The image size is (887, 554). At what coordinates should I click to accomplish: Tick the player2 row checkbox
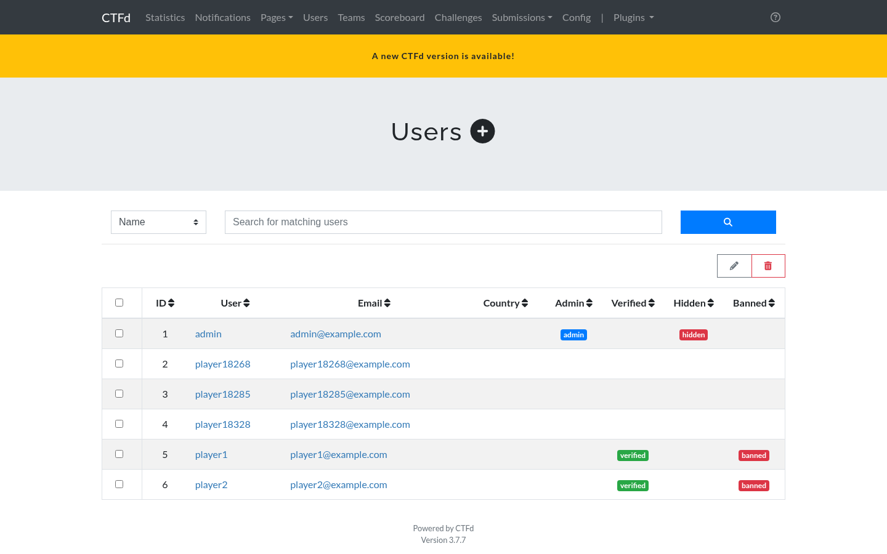(x=119, y=484)
